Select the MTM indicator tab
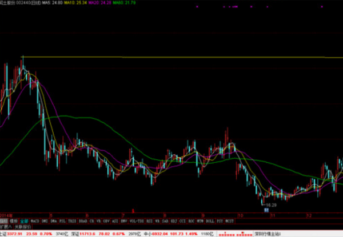The height and width of the screenshot is (237, 343). pyautogui.click(x=200, y=221)
